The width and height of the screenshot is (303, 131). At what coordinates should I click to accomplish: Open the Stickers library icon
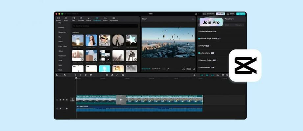click(81, 19)
